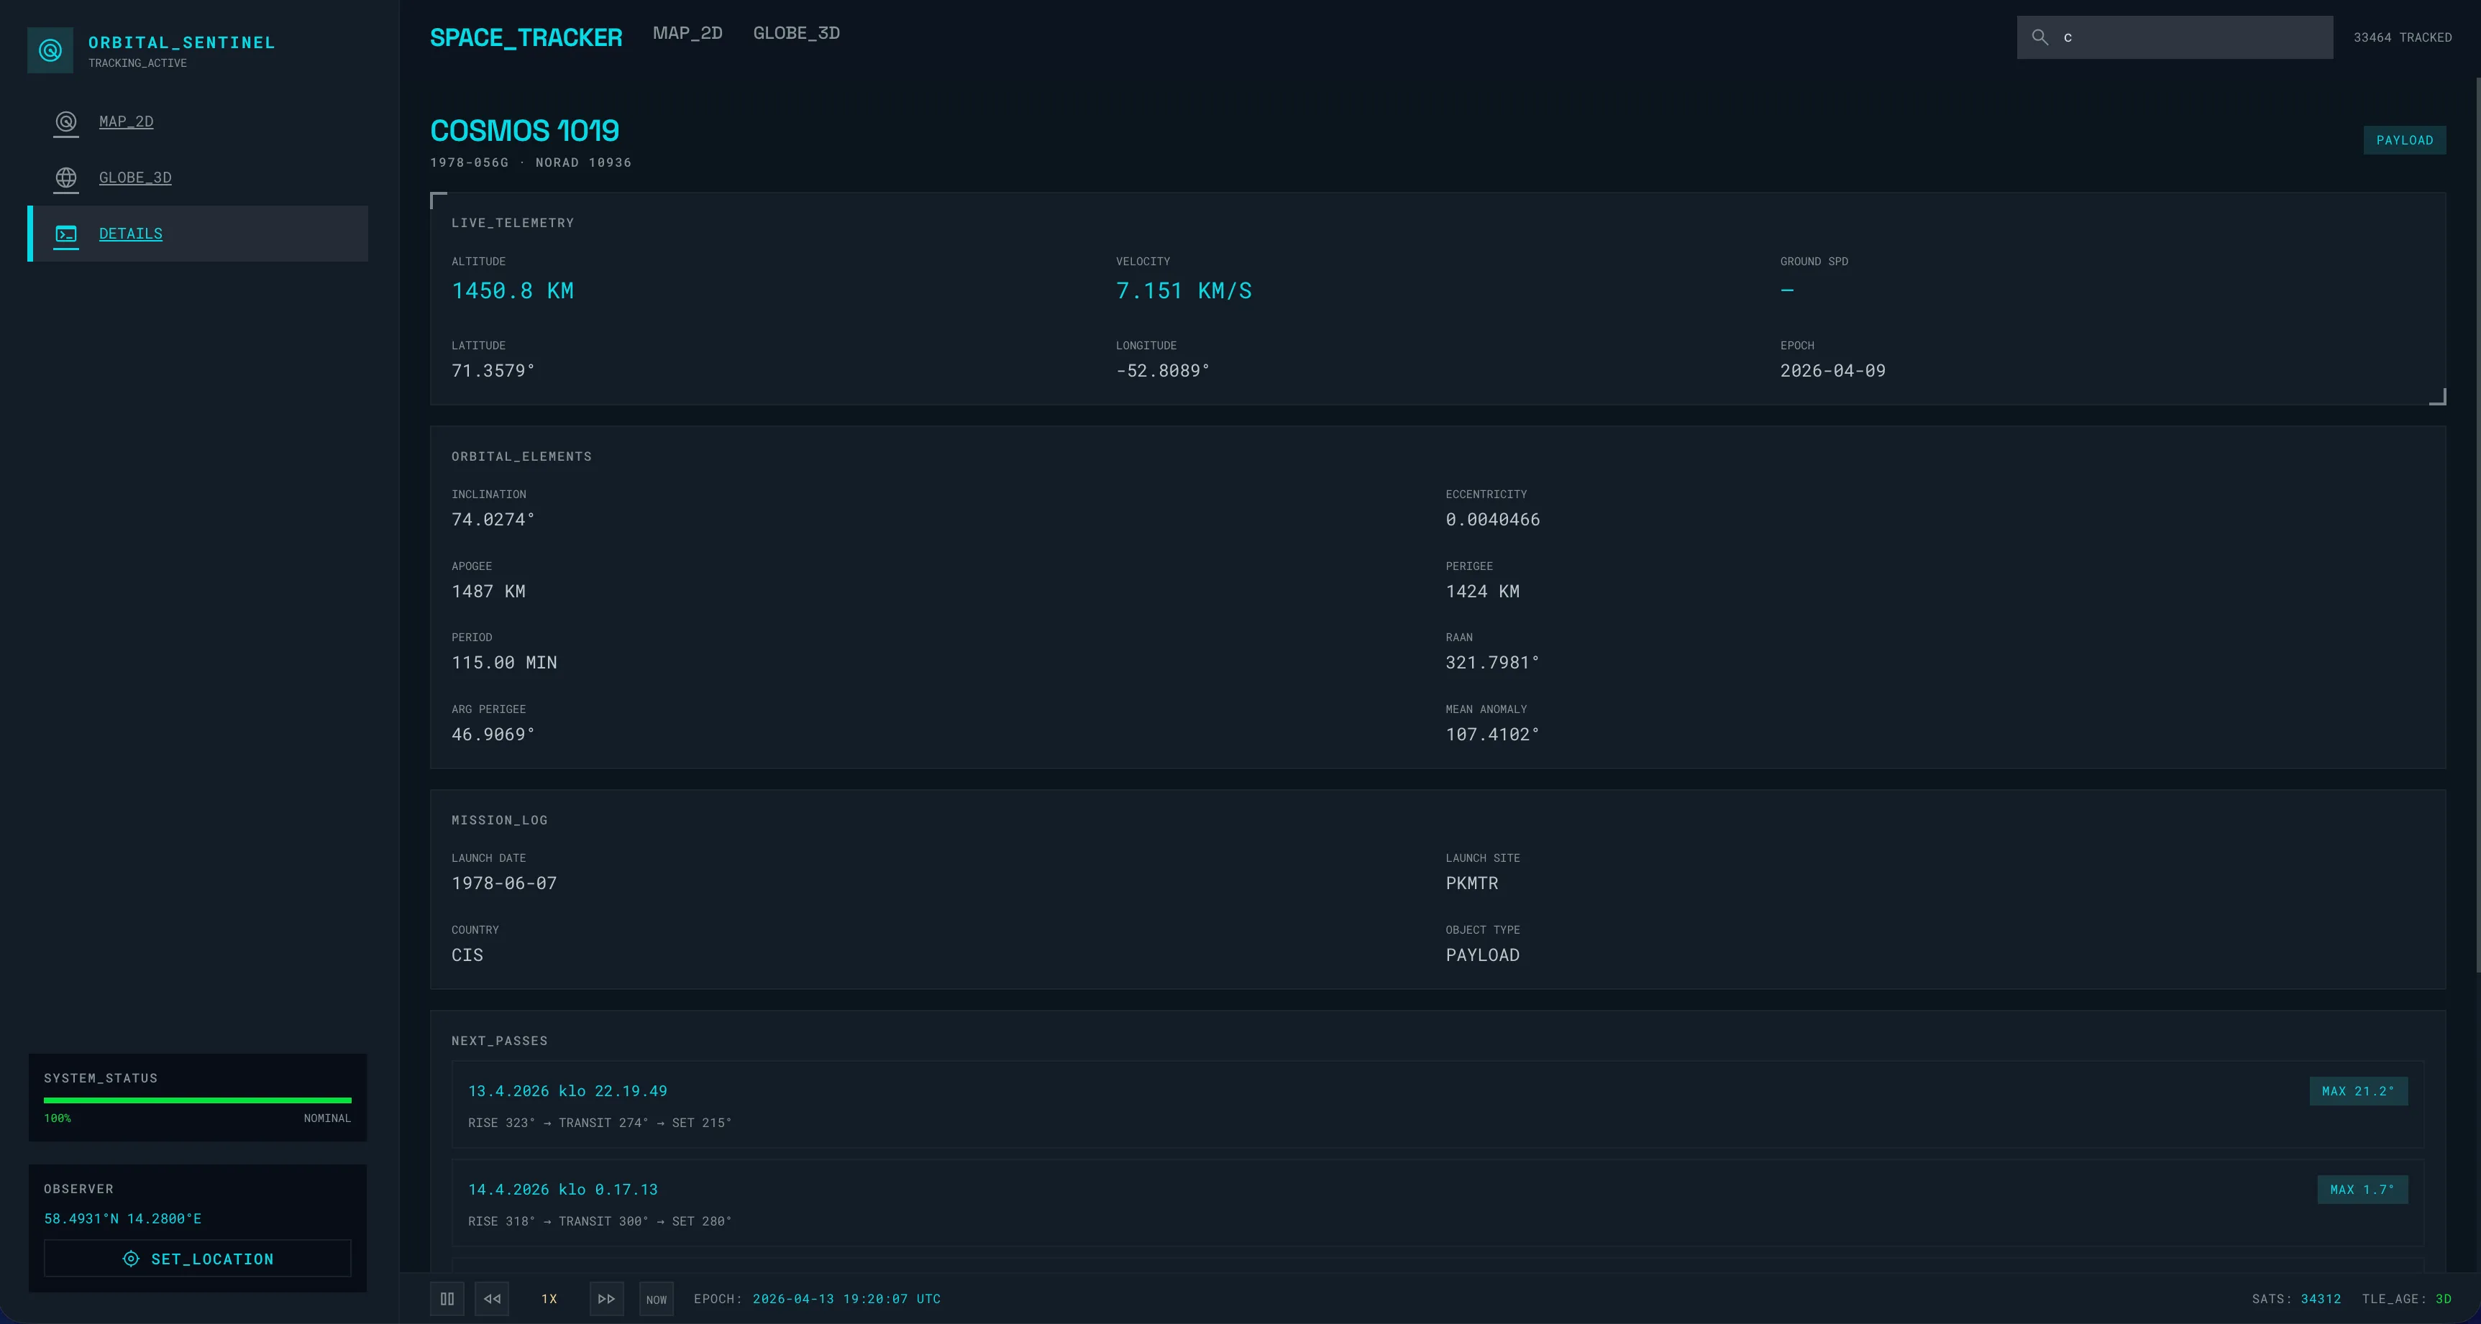Switch to MAP_2D top tab
Image resolution: width=2481 pixels, height=1324 pixels.
pyautogui.click(x=687, y=33)
